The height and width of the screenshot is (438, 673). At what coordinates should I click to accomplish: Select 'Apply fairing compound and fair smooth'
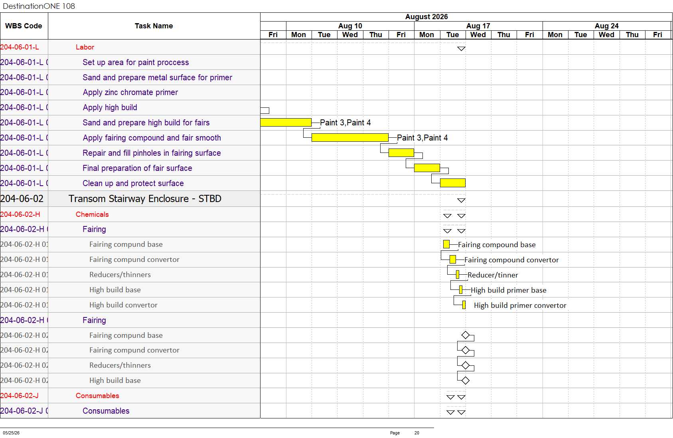(152, 138)
